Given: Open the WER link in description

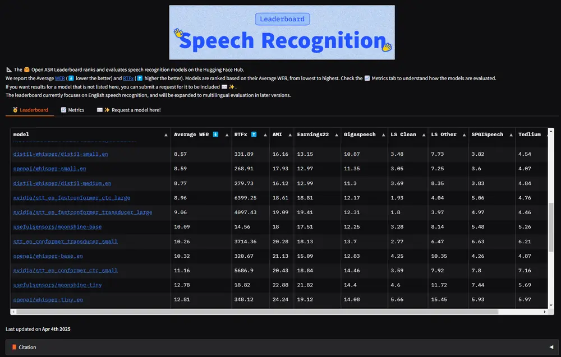Looking at the screenshot, I should (60, 78).
